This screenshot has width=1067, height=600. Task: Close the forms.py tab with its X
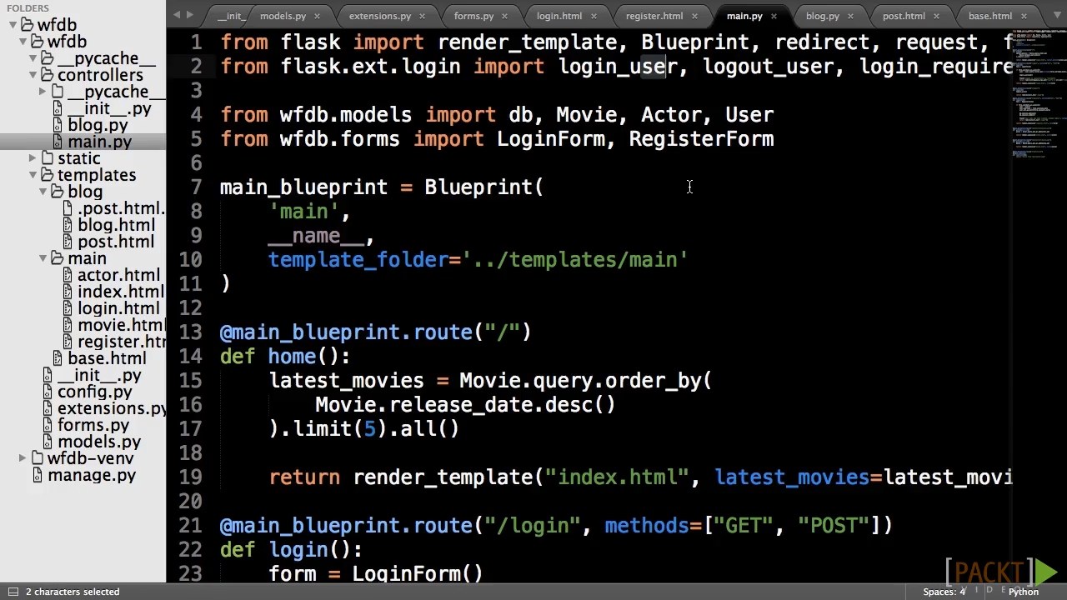coord(504,16)
